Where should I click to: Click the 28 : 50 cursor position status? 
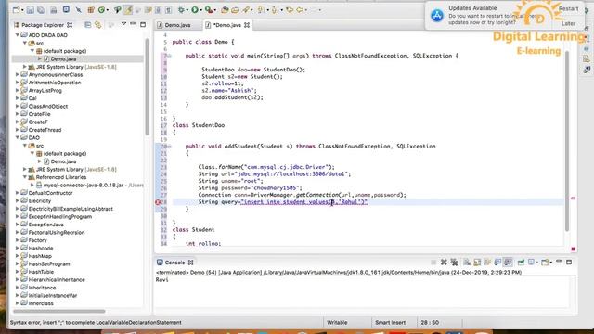pyautogui.click(x=430, y=322)
